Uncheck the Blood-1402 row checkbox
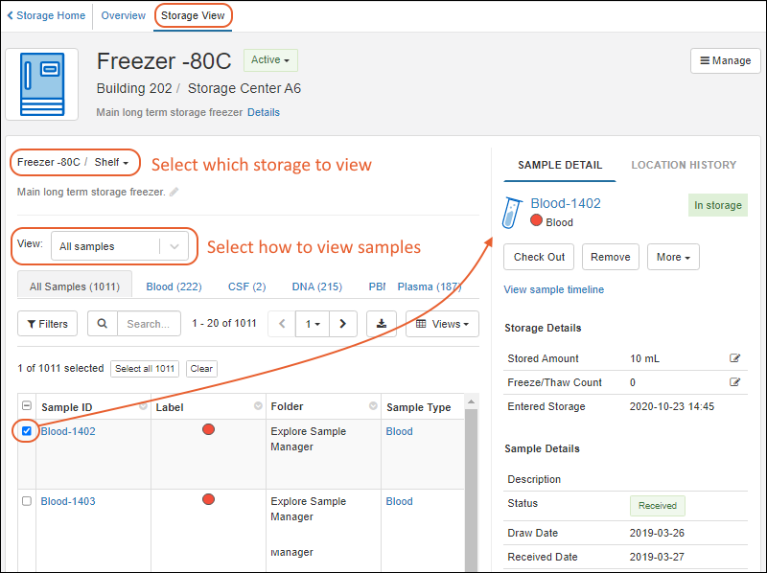Viewport: 767px width, 573px height. tap(27, 431)
